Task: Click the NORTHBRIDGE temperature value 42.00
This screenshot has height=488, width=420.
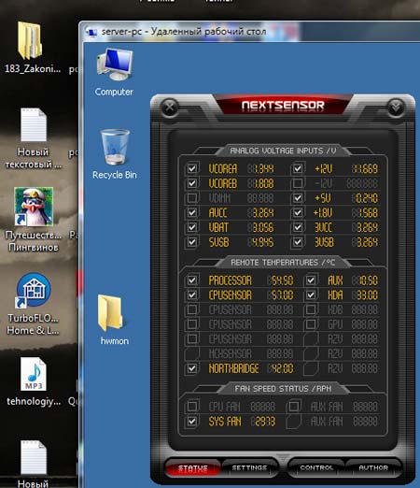Action: (x=280, y=368)
